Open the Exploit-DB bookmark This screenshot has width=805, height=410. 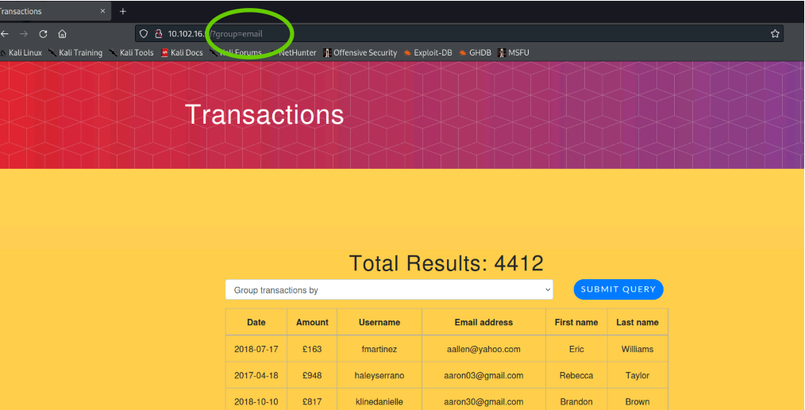[x=427, y=53]
